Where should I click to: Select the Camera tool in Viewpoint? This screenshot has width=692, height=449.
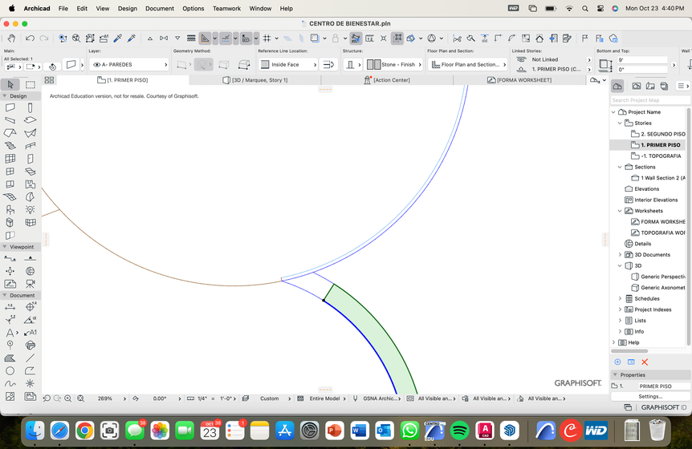30,284
